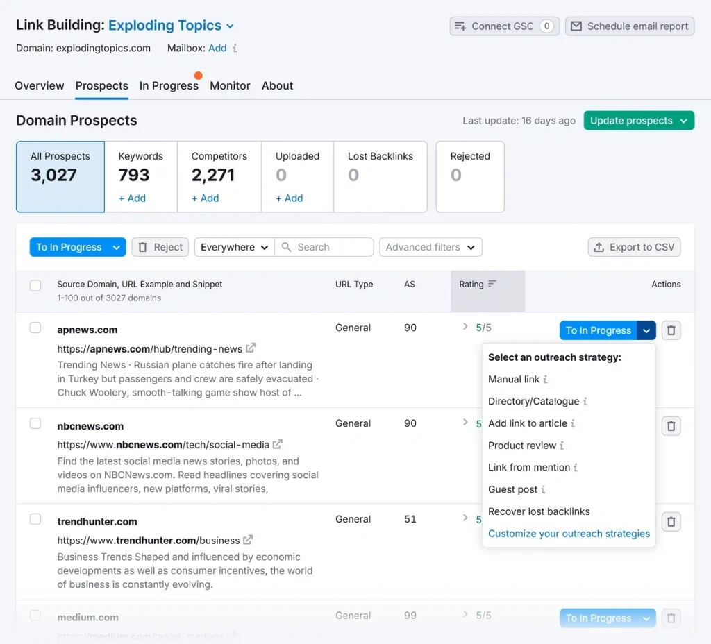Image resolution: width=711 pixels, height=644 pixels.
Task: Open external link icon for nbcnews.com URL
Action: [278, 444]
